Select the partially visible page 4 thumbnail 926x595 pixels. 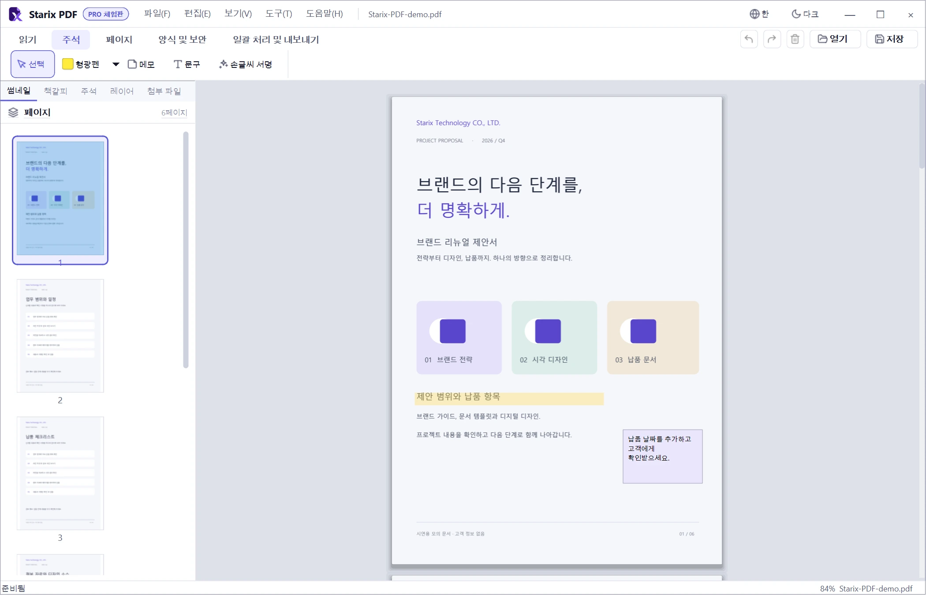[60, 565]
